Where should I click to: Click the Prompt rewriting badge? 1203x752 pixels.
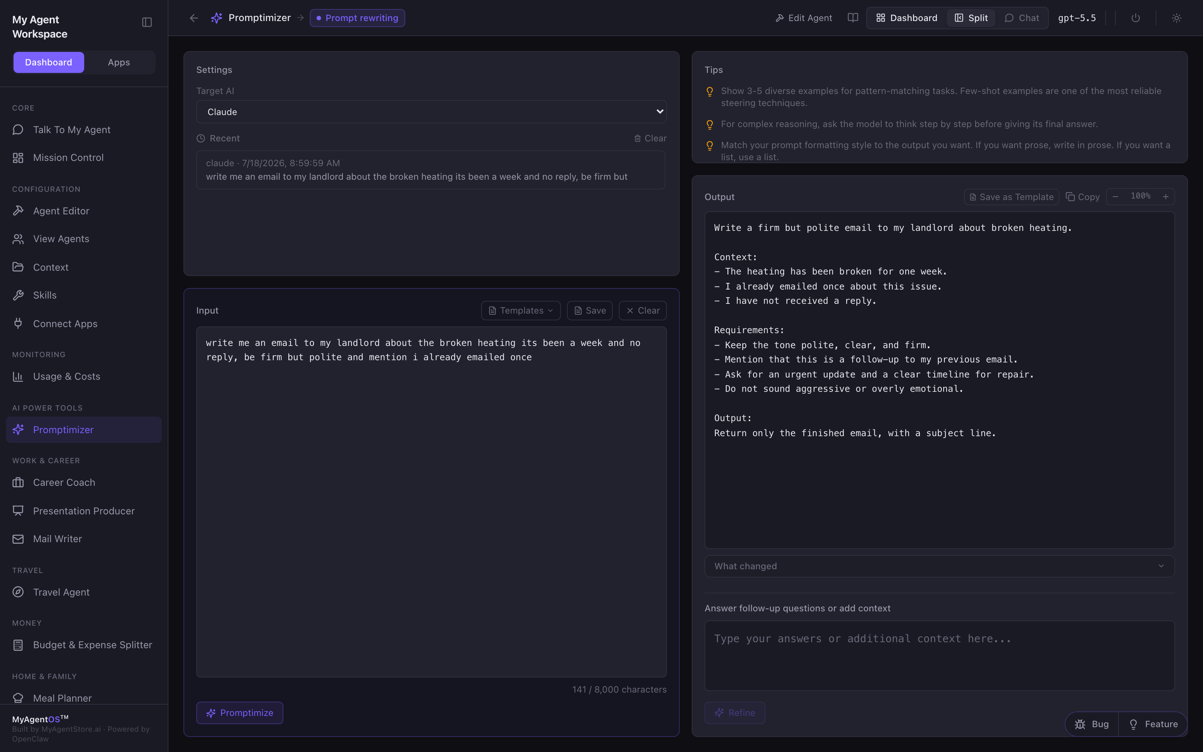[x=357, y=18]
